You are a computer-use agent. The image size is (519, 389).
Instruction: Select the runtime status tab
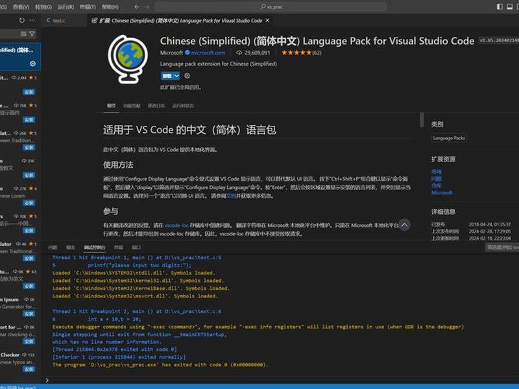click(x=183, y=106)
